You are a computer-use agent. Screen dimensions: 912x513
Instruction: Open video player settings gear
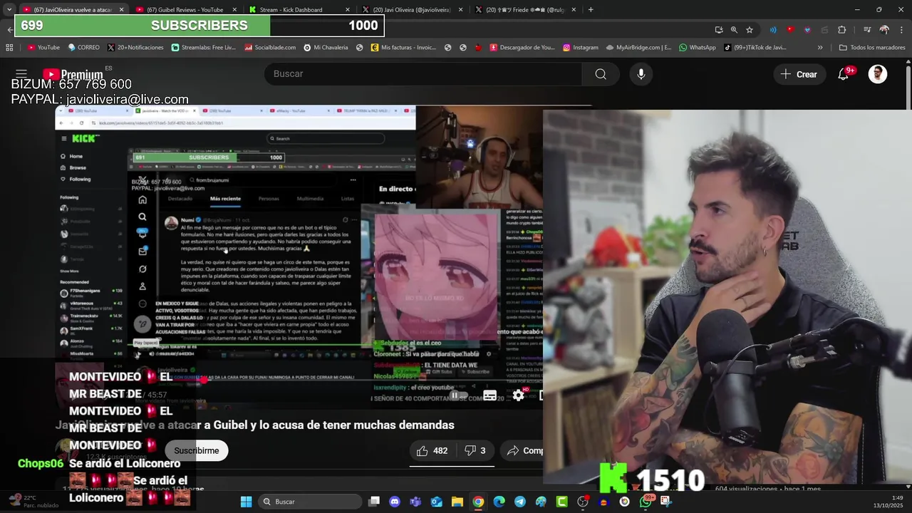pyautogui.click(x=519, y=395)
